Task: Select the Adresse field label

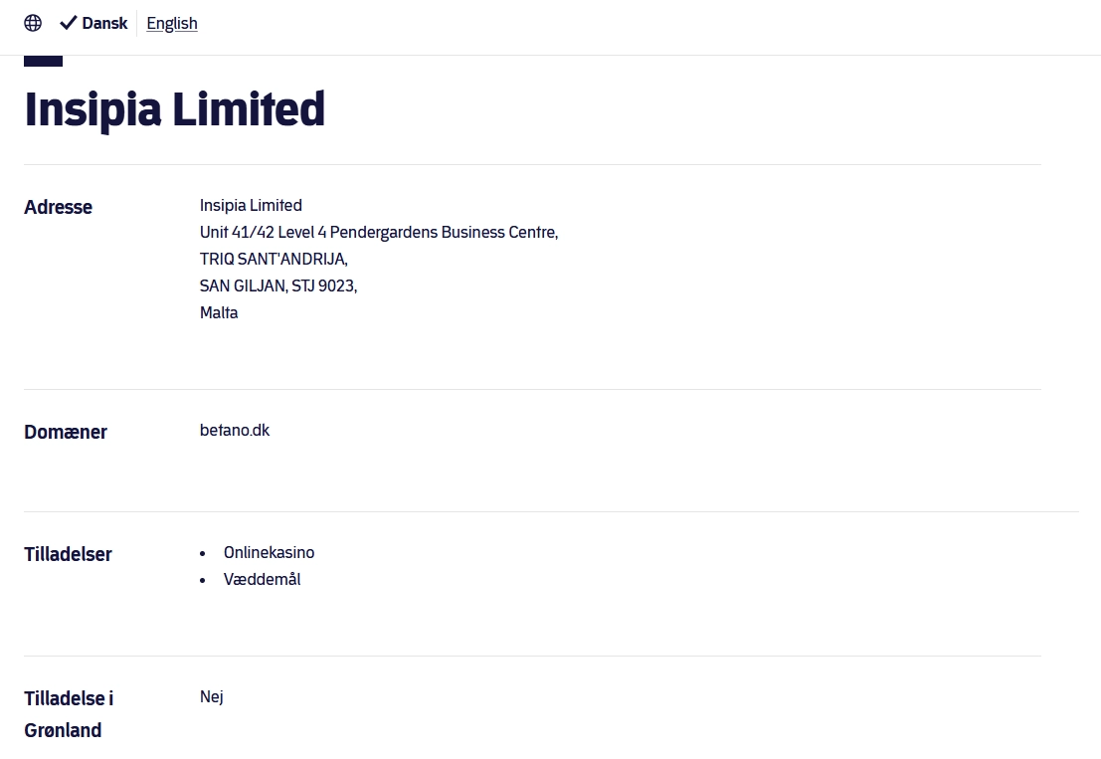Action: (59, 207)
